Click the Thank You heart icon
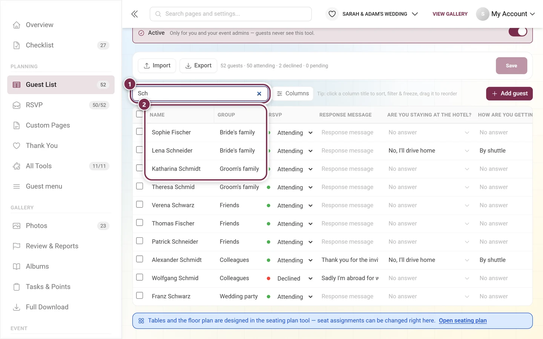The height and width of the screenshot is (339, 543). (17, 146)
